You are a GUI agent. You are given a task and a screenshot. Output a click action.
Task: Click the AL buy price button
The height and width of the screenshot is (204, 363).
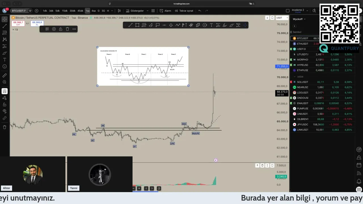tap(37, 23)
